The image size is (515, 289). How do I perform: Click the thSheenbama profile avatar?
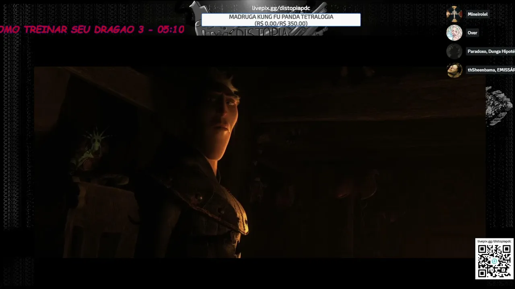pyautogui.click(x=454, y=70)
